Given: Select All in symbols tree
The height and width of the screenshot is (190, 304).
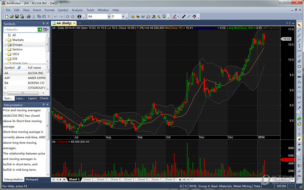Looking at the screenshot, I should (14, 35).
